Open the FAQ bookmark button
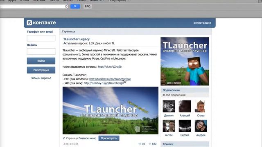This screenshot has width=262, height=147. click(x=88, y=7)
